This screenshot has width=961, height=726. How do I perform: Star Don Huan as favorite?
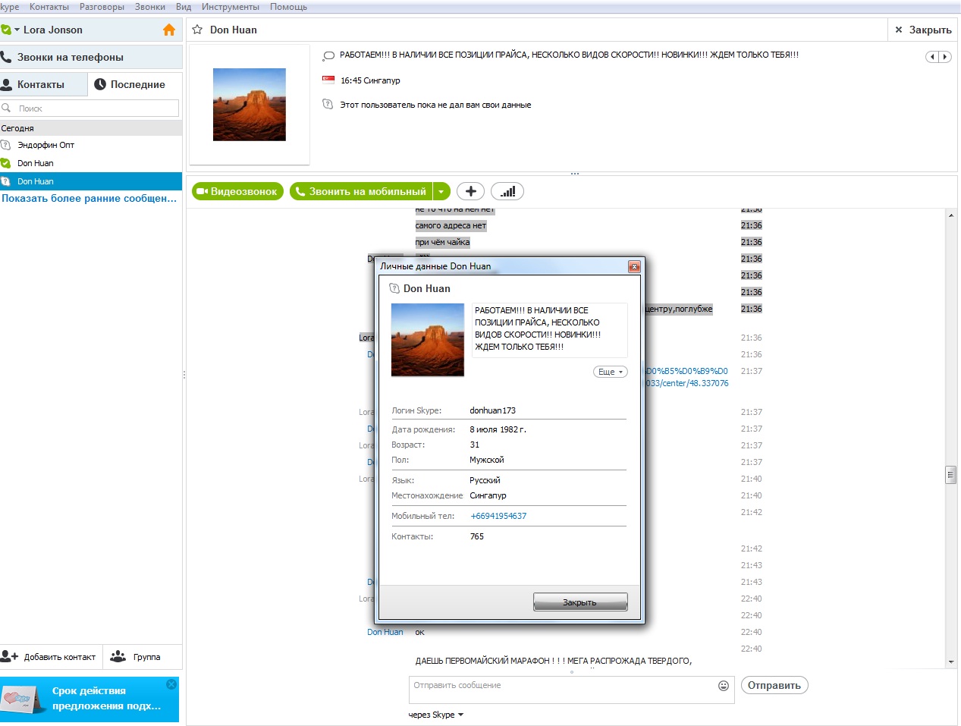197,30
